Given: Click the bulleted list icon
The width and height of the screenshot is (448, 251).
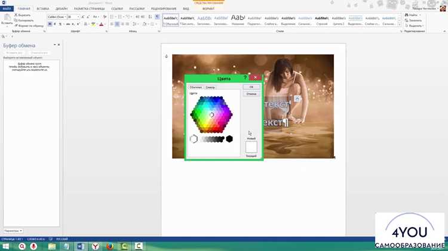Looking at the screenshot, I should point(112,17).
